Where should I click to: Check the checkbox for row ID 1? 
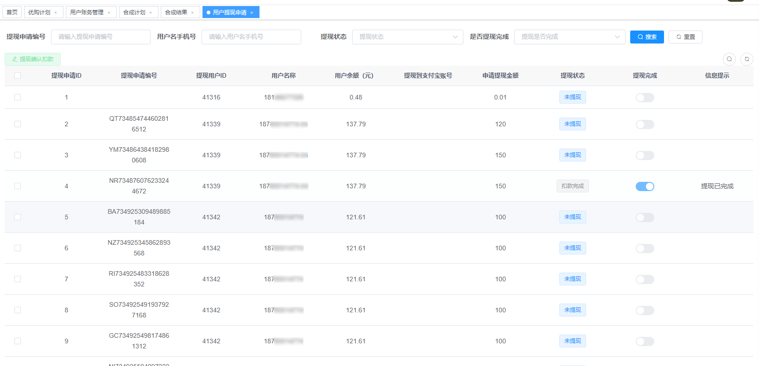tap(18, 97)
